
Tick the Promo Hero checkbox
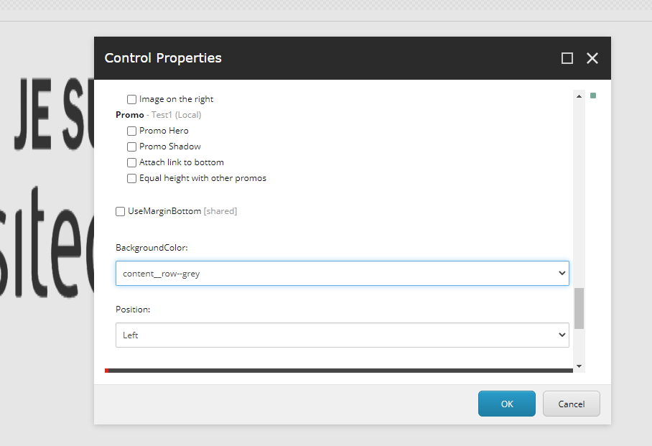131,131
